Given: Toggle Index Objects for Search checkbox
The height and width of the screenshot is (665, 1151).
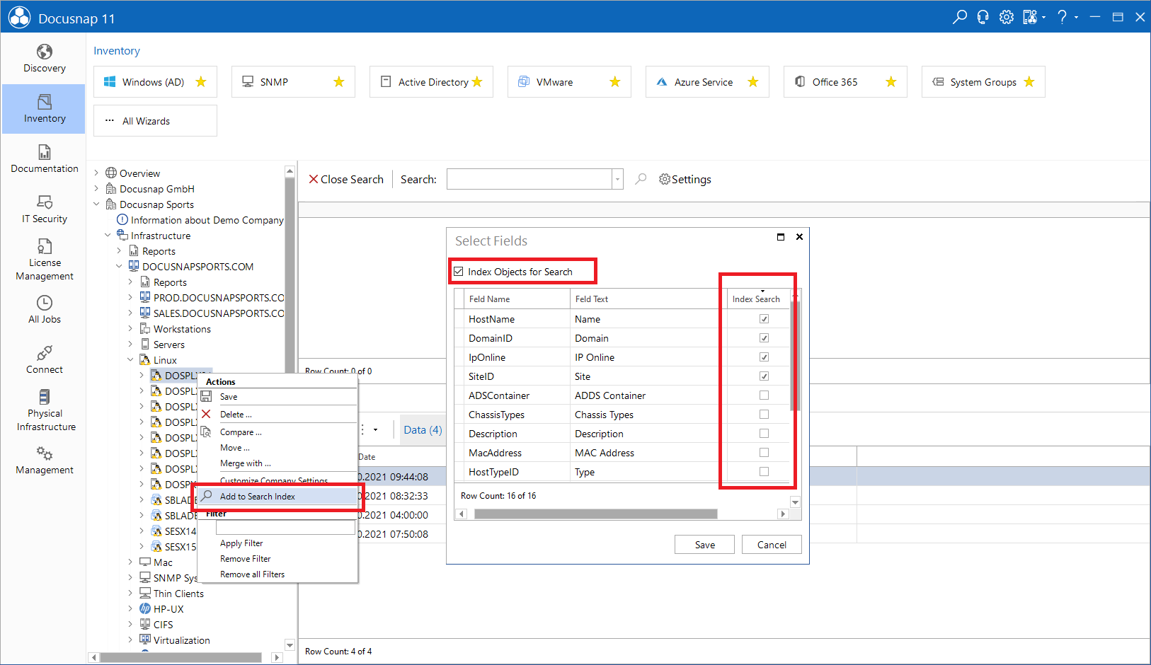Looking at the screenshot, I should (459, 272).
